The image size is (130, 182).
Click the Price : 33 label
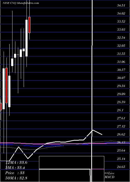click(15, 173)
